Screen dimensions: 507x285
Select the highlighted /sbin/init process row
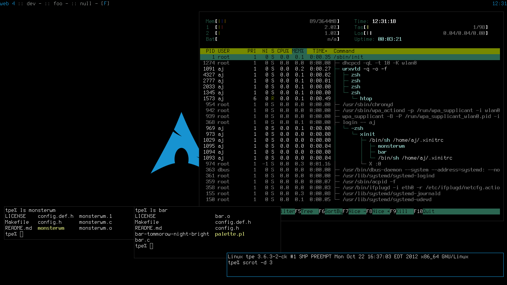click(350, 57)
